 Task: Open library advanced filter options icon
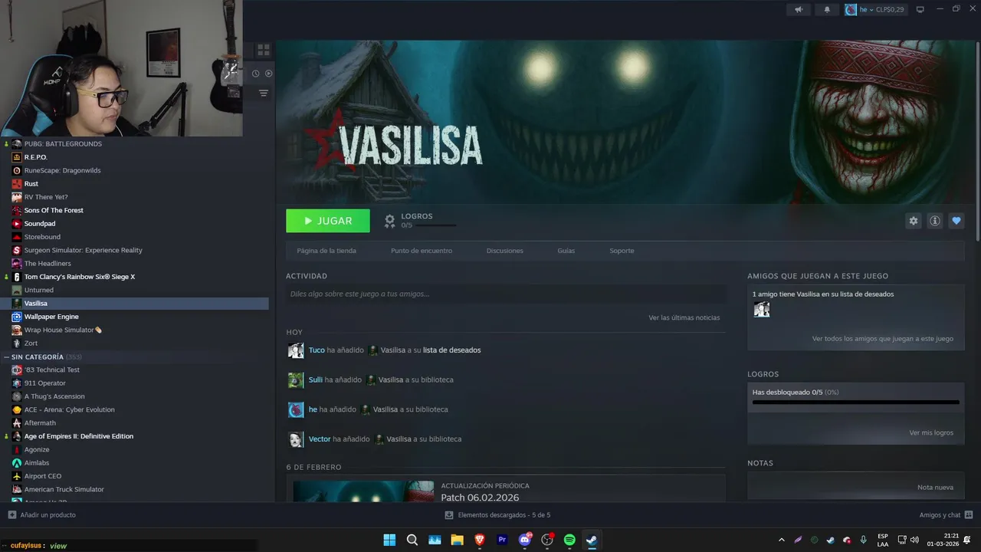coord(264,93)
